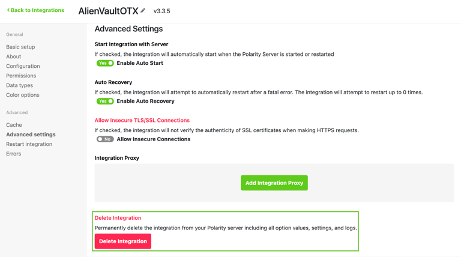This screenshot has height=257, width=461.
Task: Click the v3.3.5 version label
Action: point(161,11)
